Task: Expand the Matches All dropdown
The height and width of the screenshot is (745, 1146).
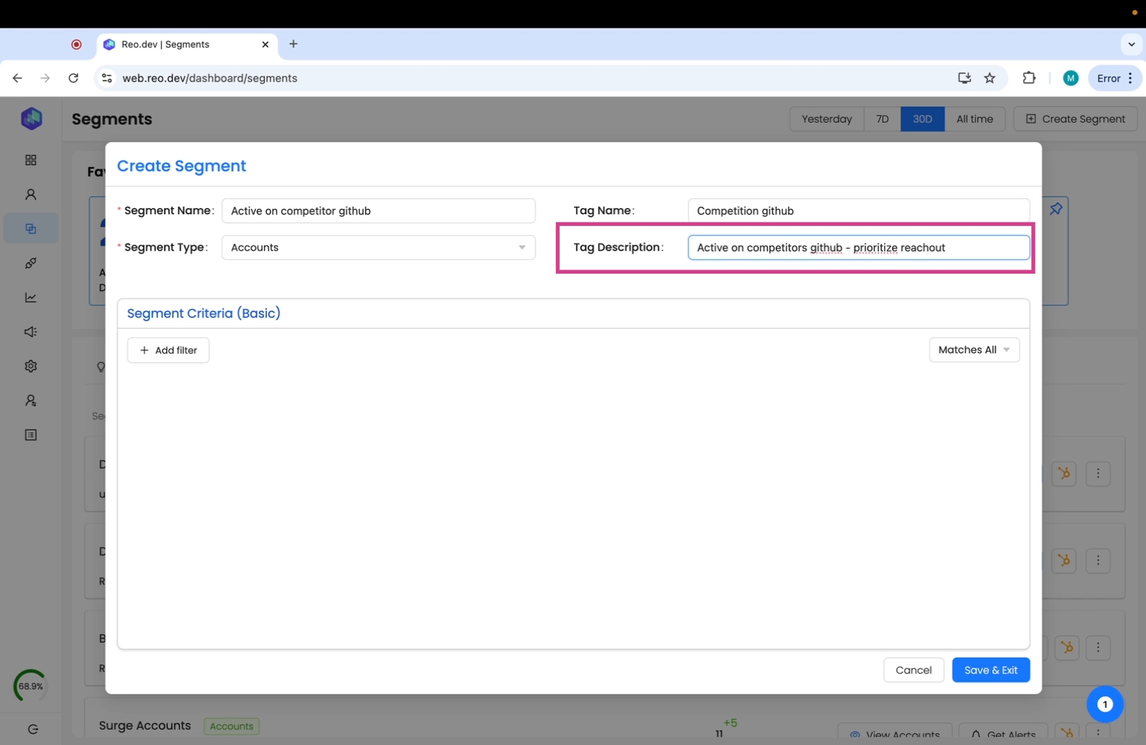Action: coord(973,350)
